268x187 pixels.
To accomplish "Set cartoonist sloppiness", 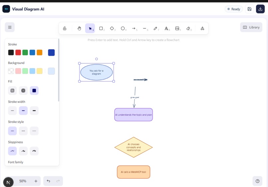I will 34,151.
